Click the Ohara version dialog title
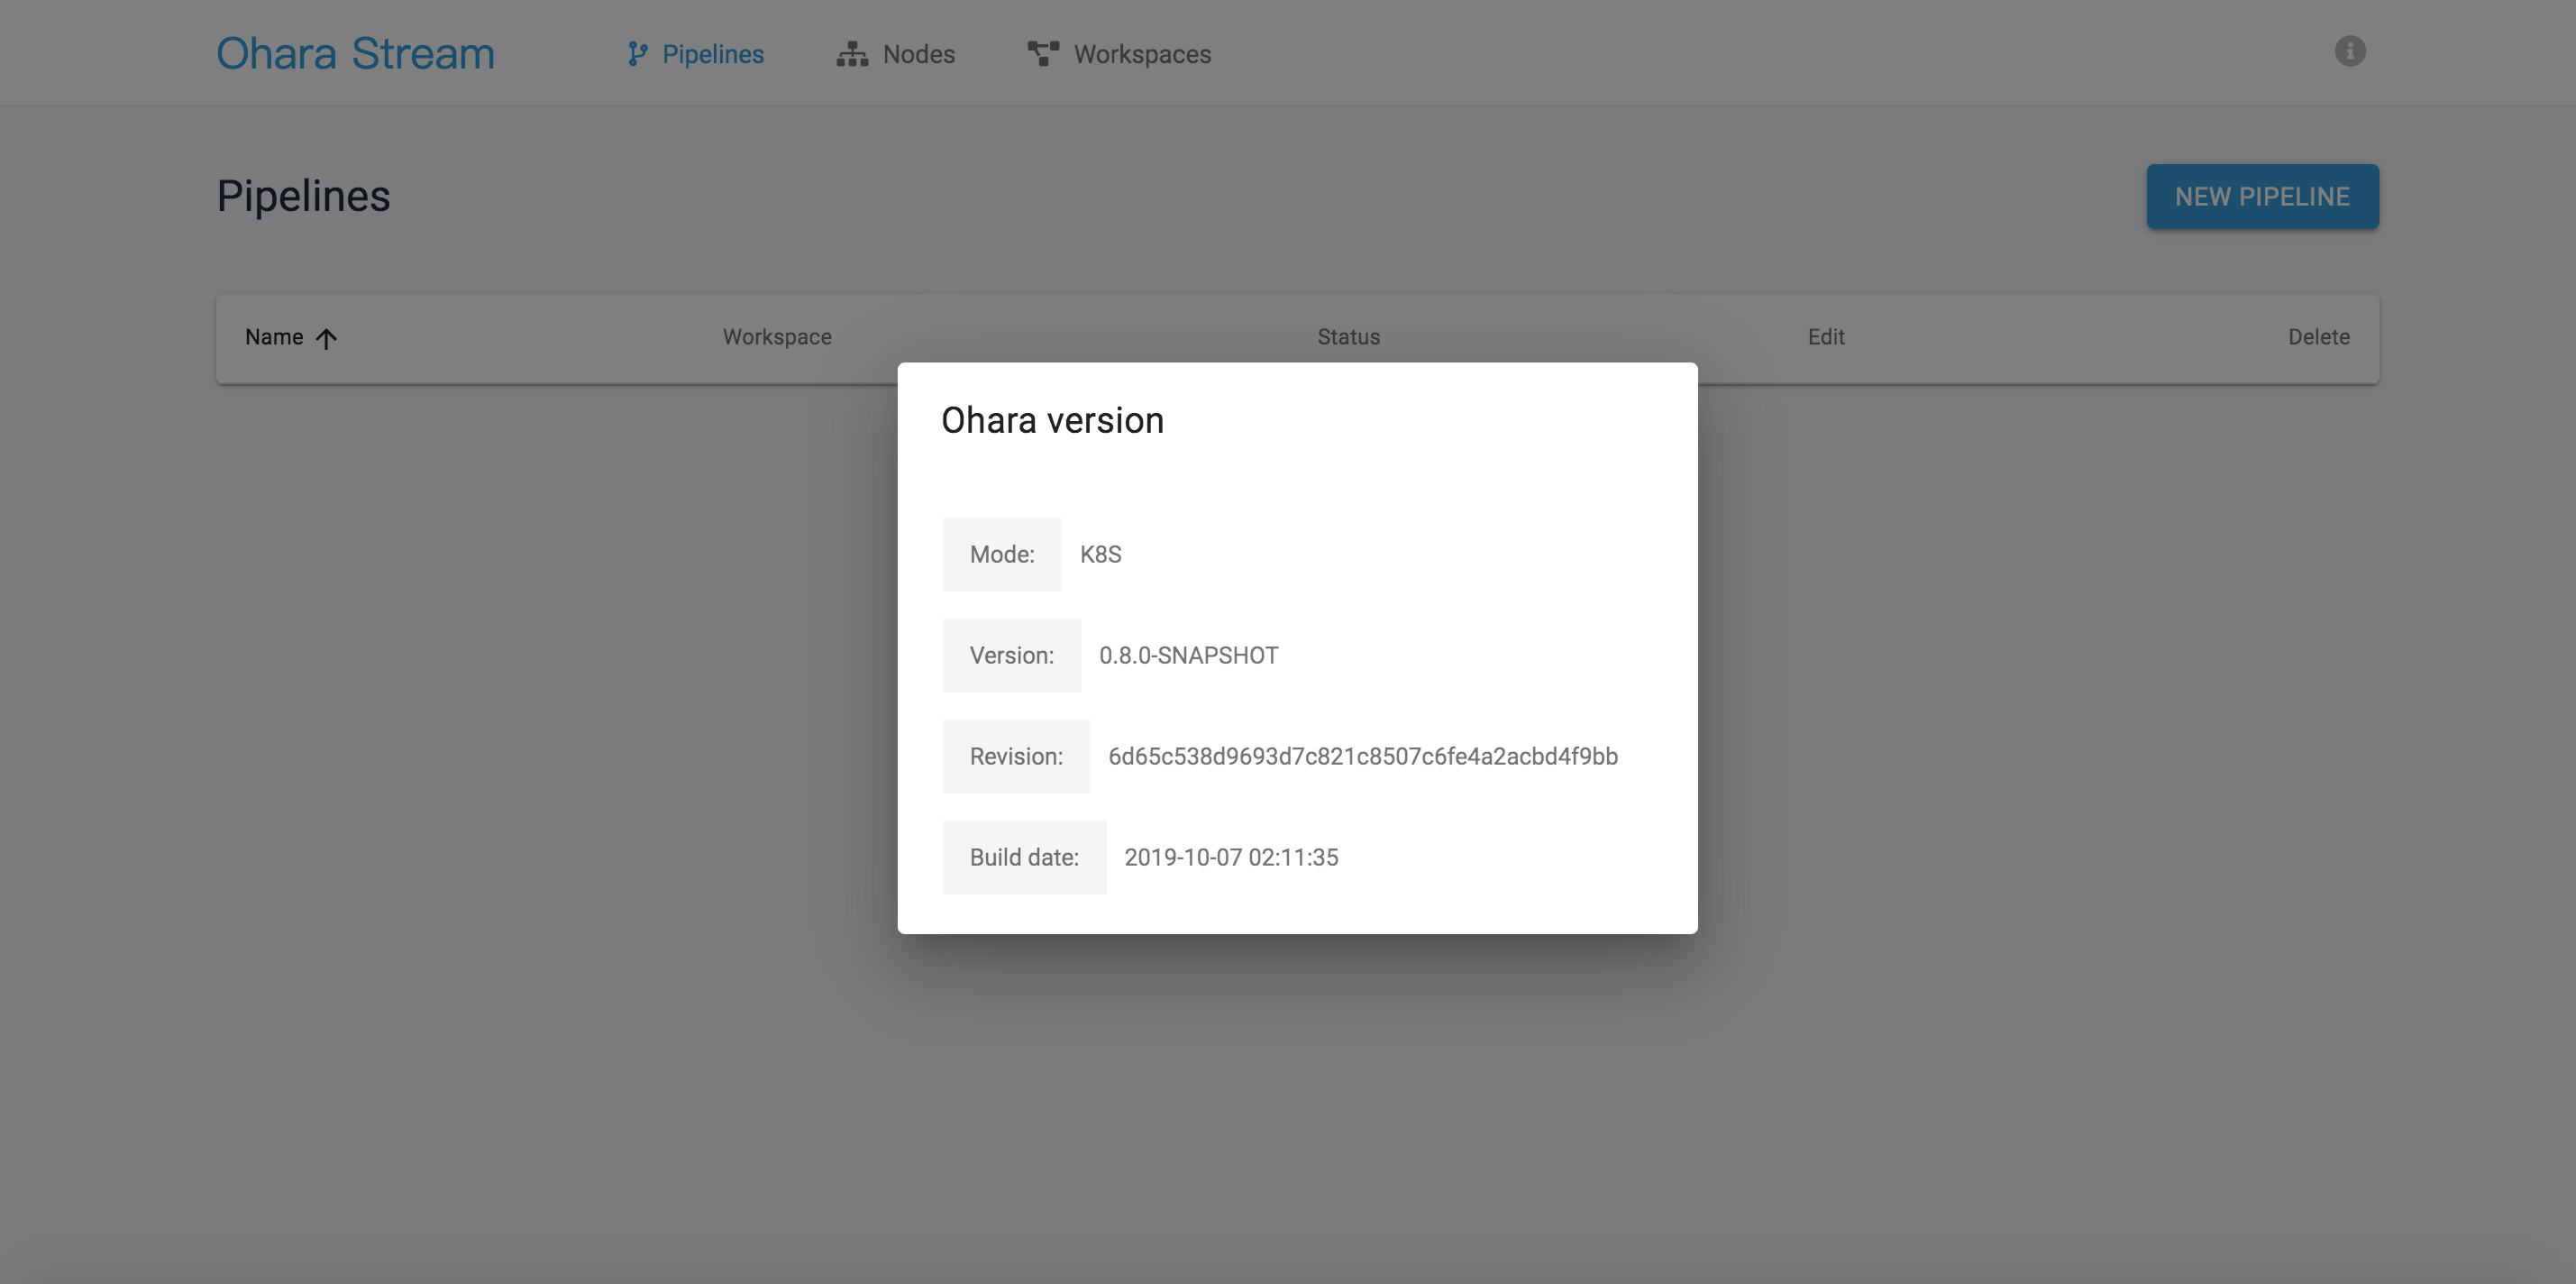Viewport: 2576px width, 1284px height. (1052, 420)
